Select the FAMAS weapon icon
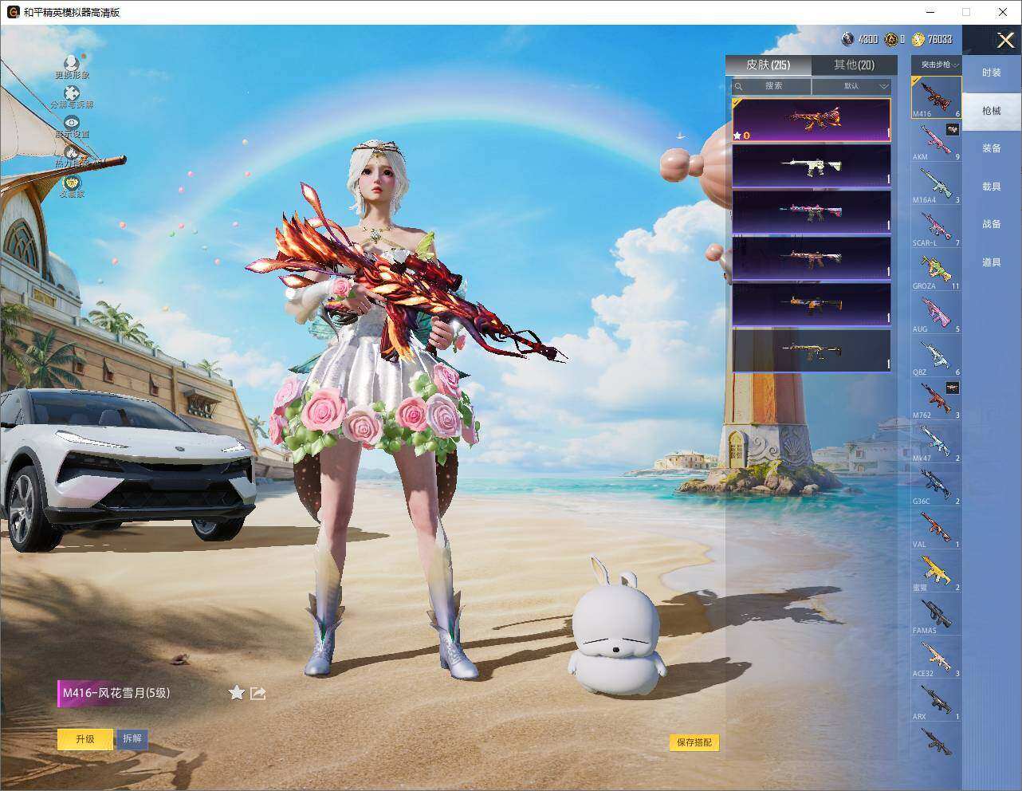 [937, 615]
